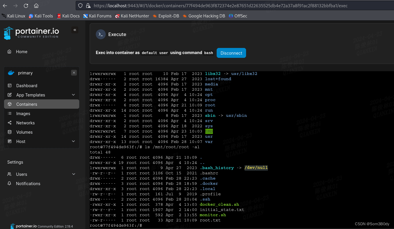Click the URL address bar

point(235,6)
